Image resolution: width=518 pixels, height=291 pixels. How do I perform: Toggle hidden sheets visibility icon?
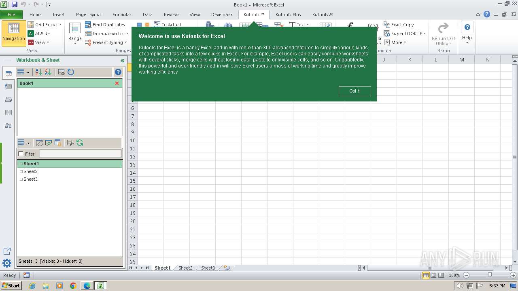39,143
